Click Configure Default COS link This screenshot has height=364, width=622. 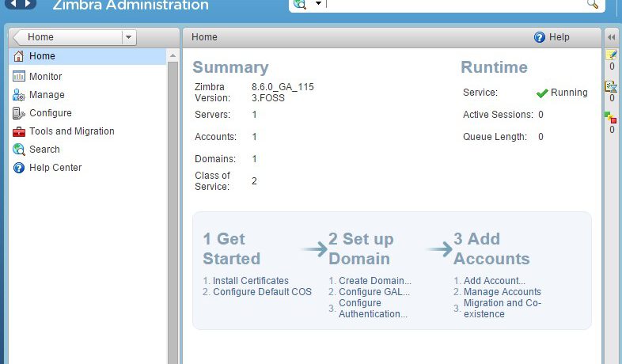click(262, 292)
